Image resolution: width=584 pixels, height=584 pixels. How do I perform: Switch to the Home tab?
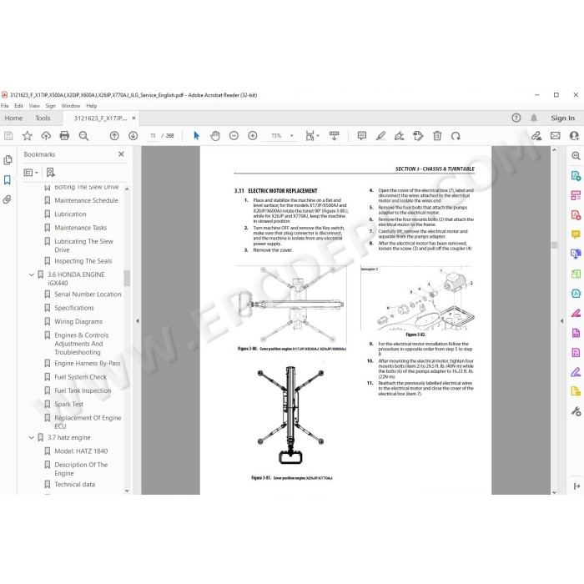pyautogui.click(x=14, y=118)
